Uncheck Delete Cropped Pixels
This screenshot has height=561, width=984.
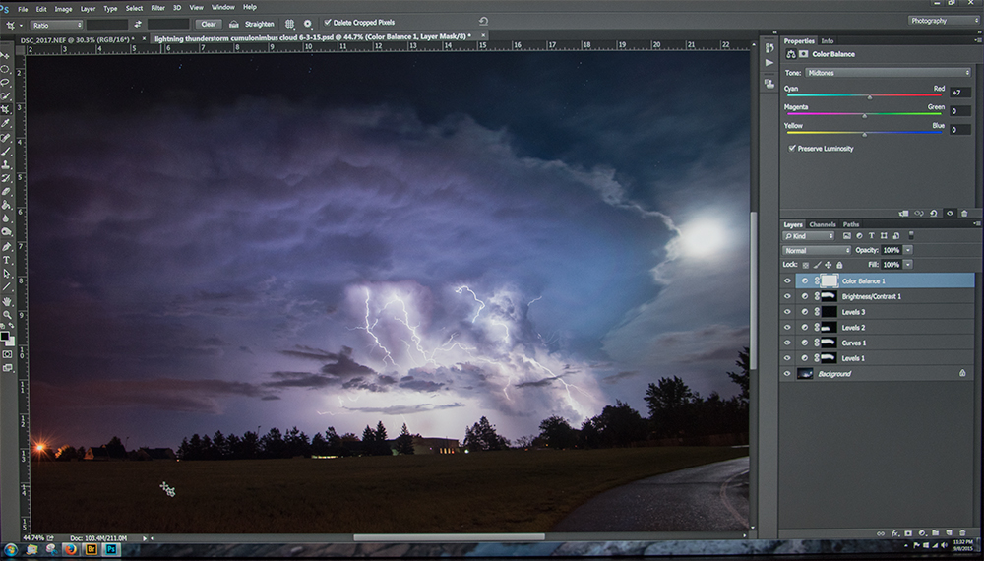[328, 23]
